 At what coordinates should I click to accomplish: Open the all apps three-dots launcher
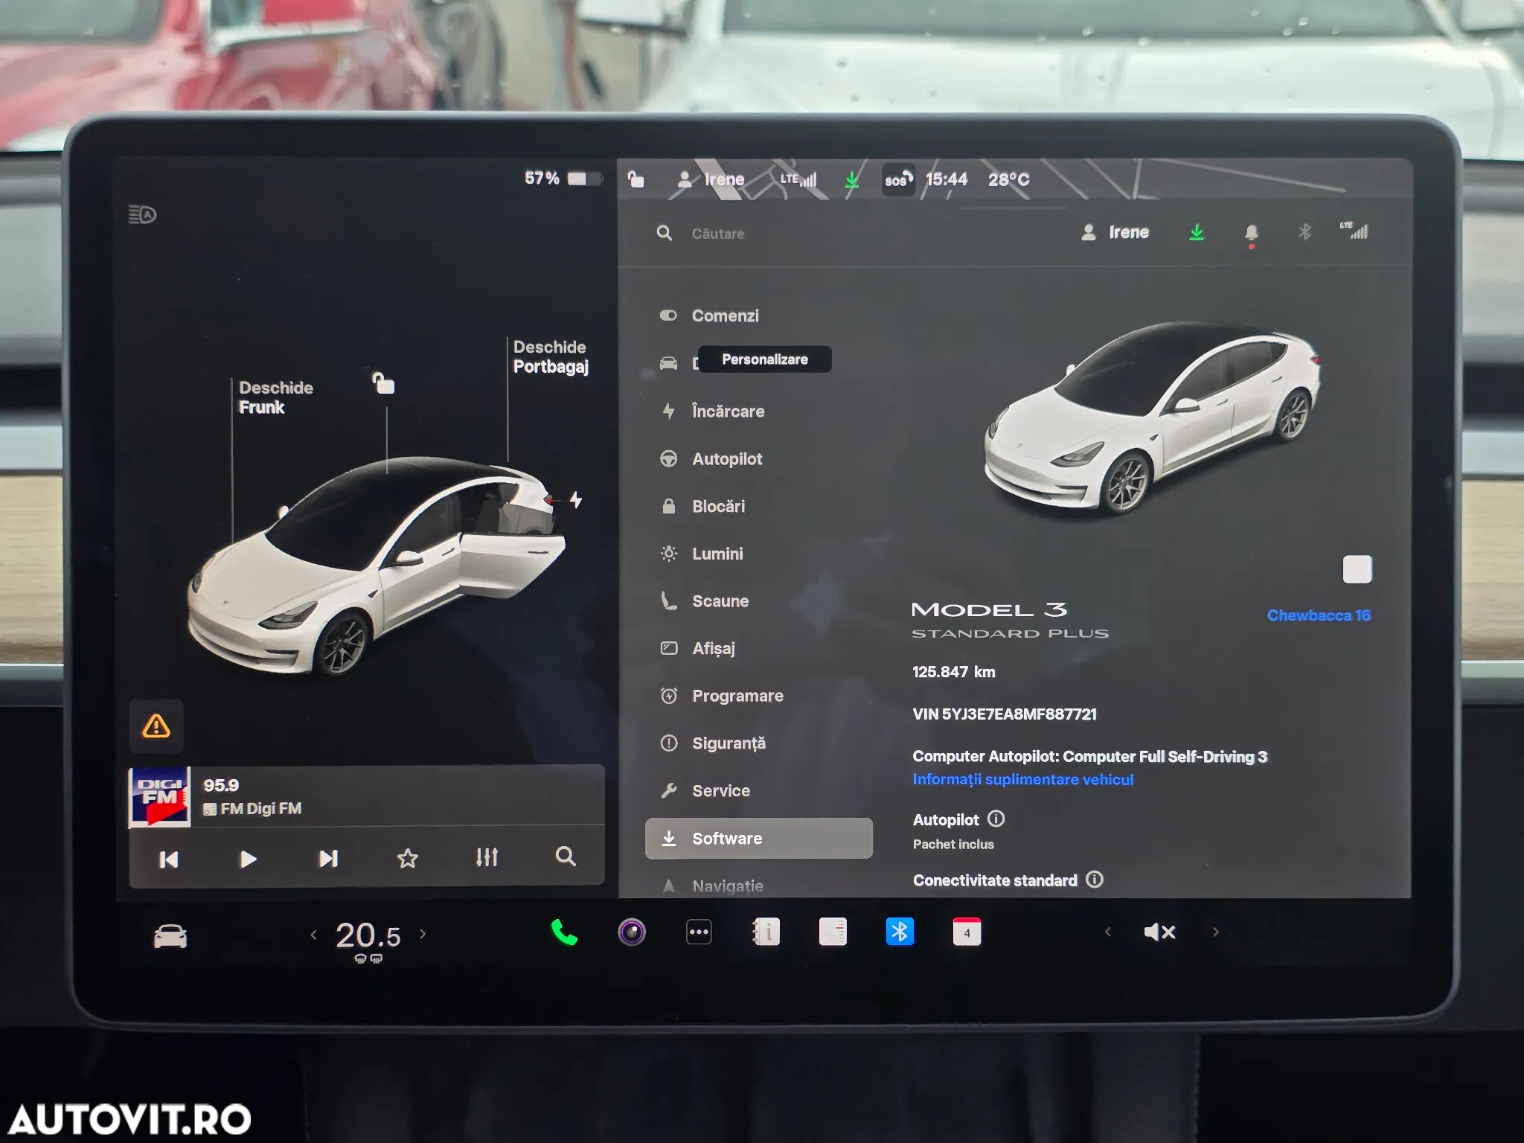pos(699,932)
